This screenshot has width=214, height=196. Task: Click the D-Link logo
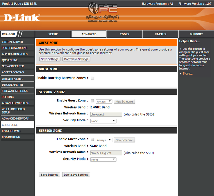22,18
